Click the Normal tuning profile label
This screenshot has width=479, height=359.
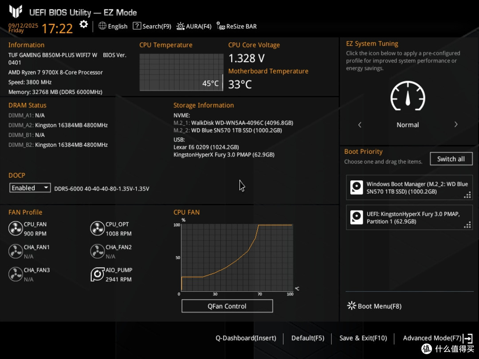[x=408, y=125]
